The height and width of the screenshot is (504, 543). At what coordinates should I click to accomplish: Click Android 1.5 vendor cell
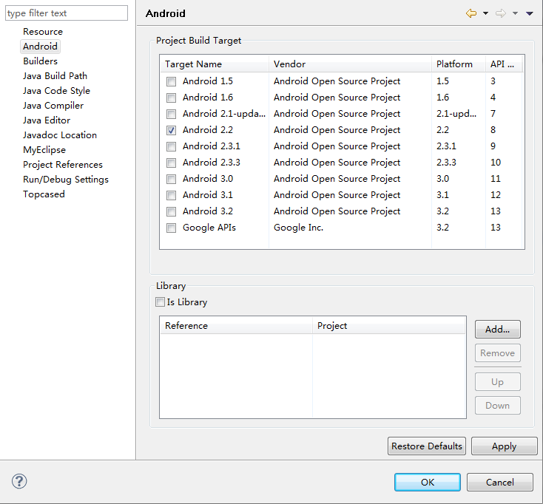(x=337, y=81)
